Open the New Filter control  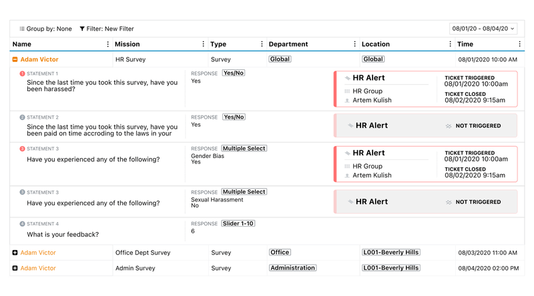106,29
